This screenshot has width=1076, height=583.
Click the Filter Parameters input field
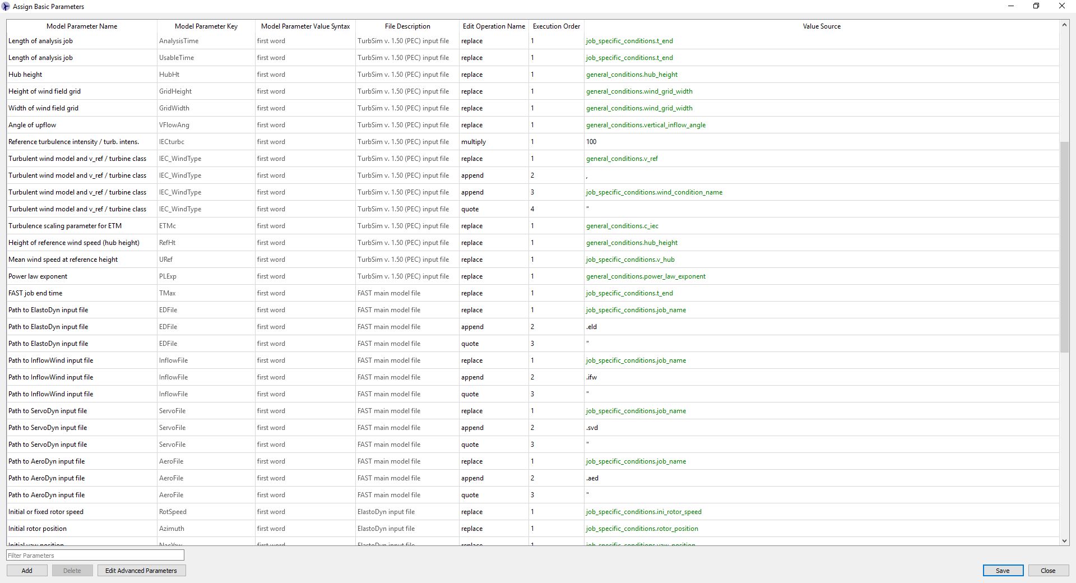(x=95, y=556)
